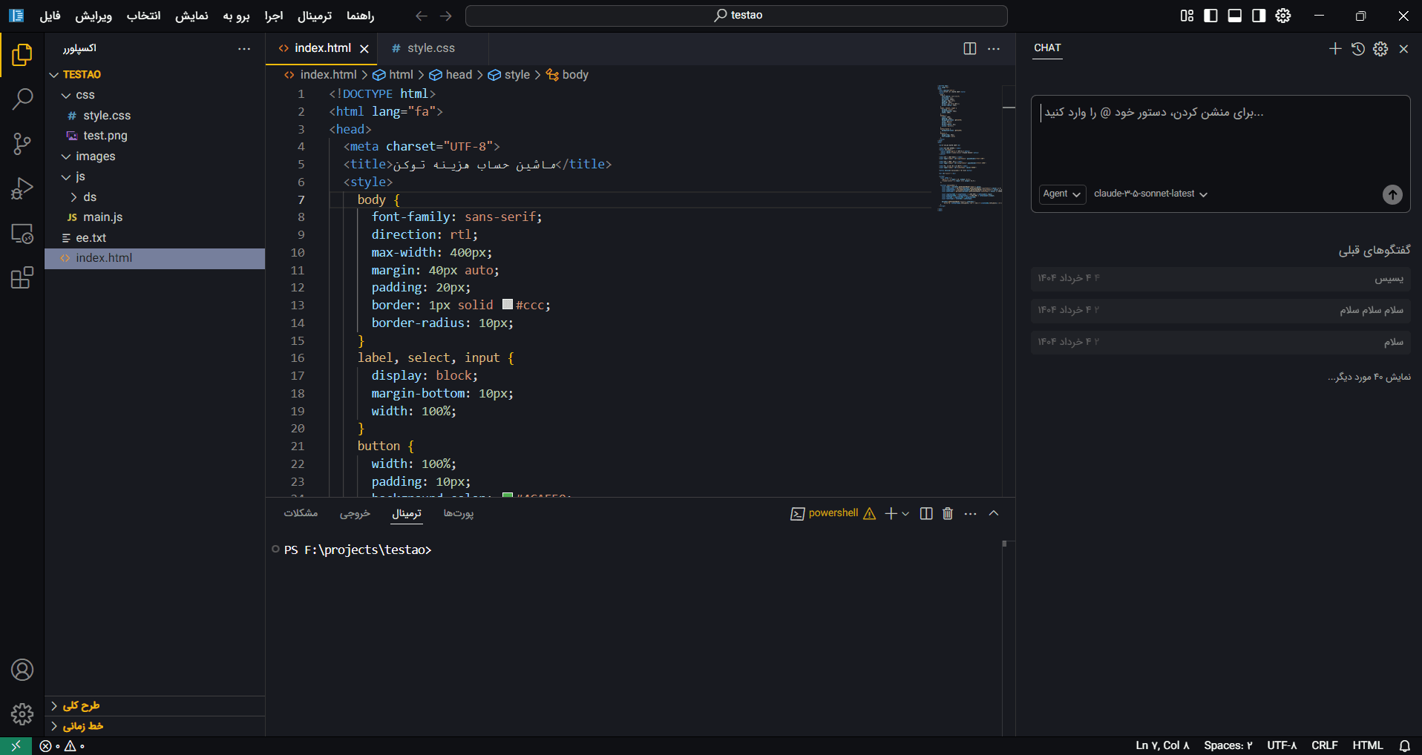Toggle the bottom panel visibility

click(x=1235, y=16)
